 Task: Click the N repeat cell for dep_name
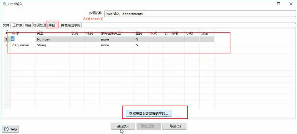(141, 45)
